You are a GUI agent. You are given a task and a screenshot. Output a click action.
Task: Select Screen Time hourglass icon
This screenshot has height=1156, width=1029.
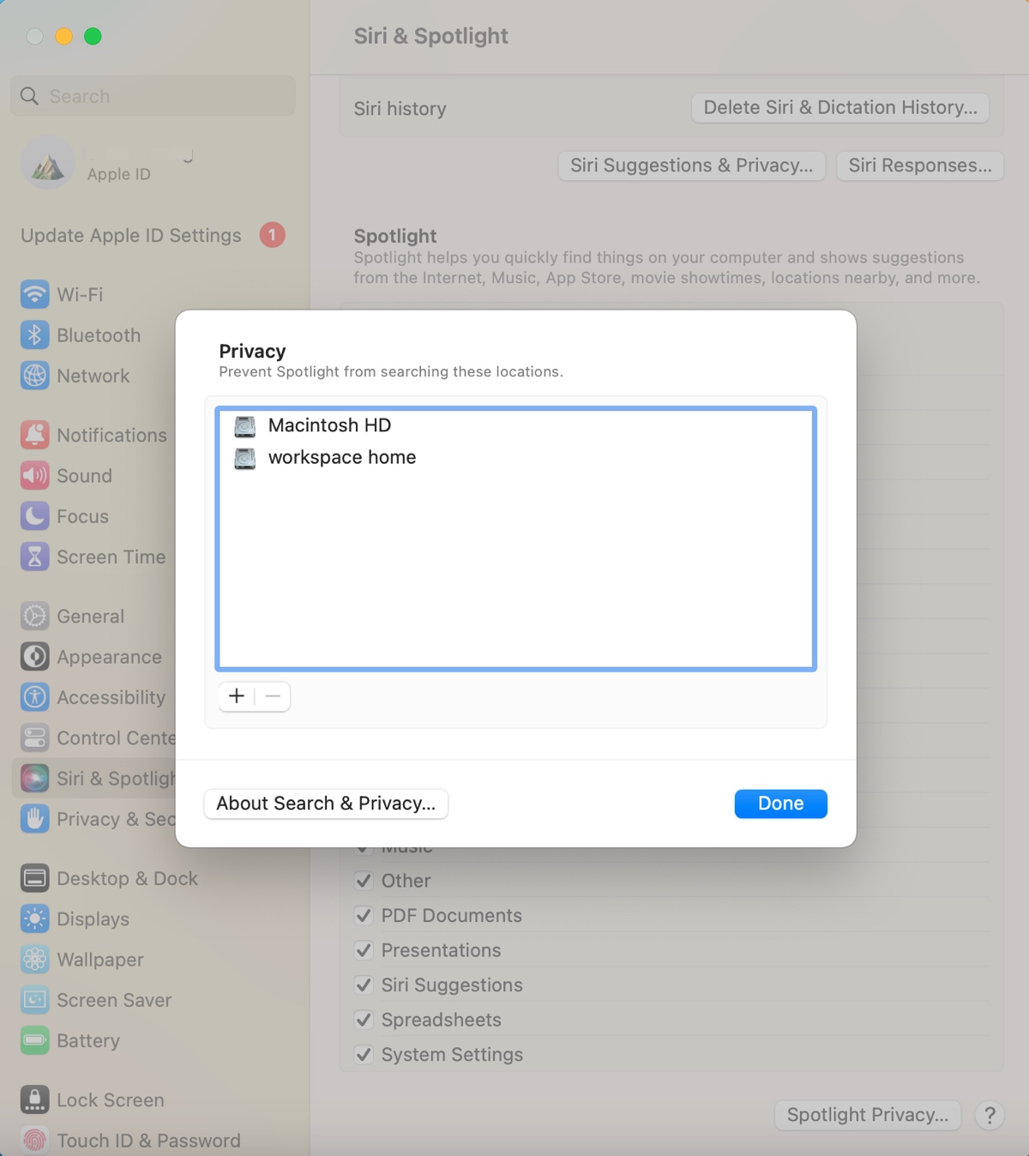(34, 557)
